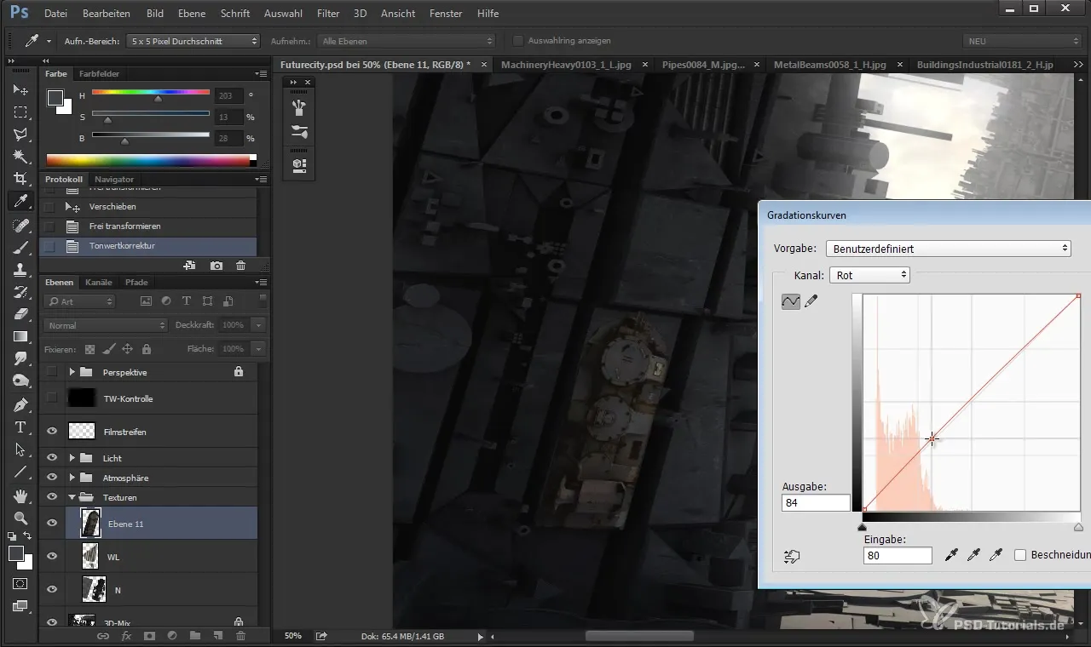
Task: Enable Auswahlring anzeigen checkbox
Action: pyautogui.click(x=518, y=41)
